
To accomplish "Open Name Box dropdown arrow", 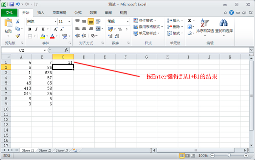I will (x=45, y=50).
